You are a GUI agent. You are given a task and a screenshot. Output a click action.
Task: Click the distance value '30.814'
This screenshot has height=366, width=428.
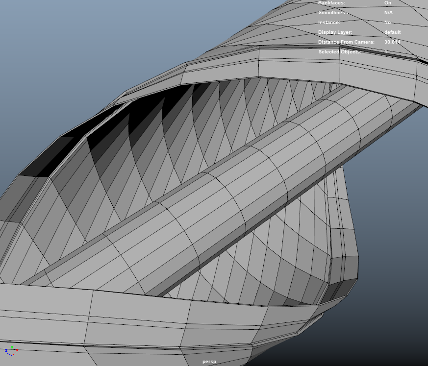pos(392,42)
